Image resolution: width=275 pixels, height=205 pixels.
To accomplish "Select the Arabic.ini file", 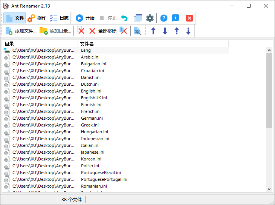I will point(116,57).
